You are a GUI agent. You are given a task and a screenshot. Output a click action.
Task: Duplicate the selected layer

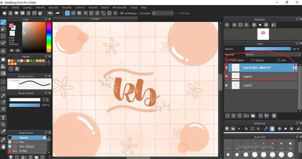tap(260, 116)
